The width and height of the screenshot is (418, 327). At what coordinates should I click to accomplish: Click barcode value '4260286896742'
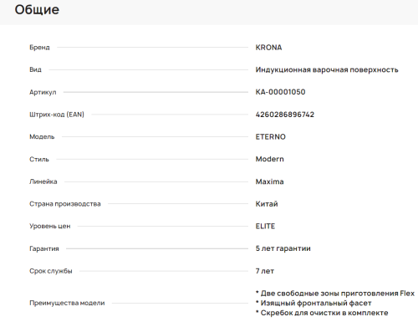pyautogui.click(x=285, y=115)
